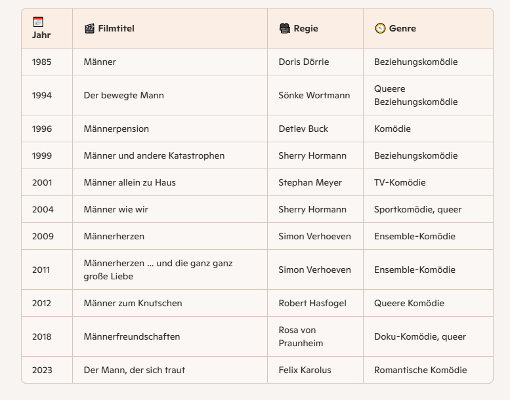Click the compass icon beside Genre
Screen dimensions: 510x400
(x=380, y=28)
